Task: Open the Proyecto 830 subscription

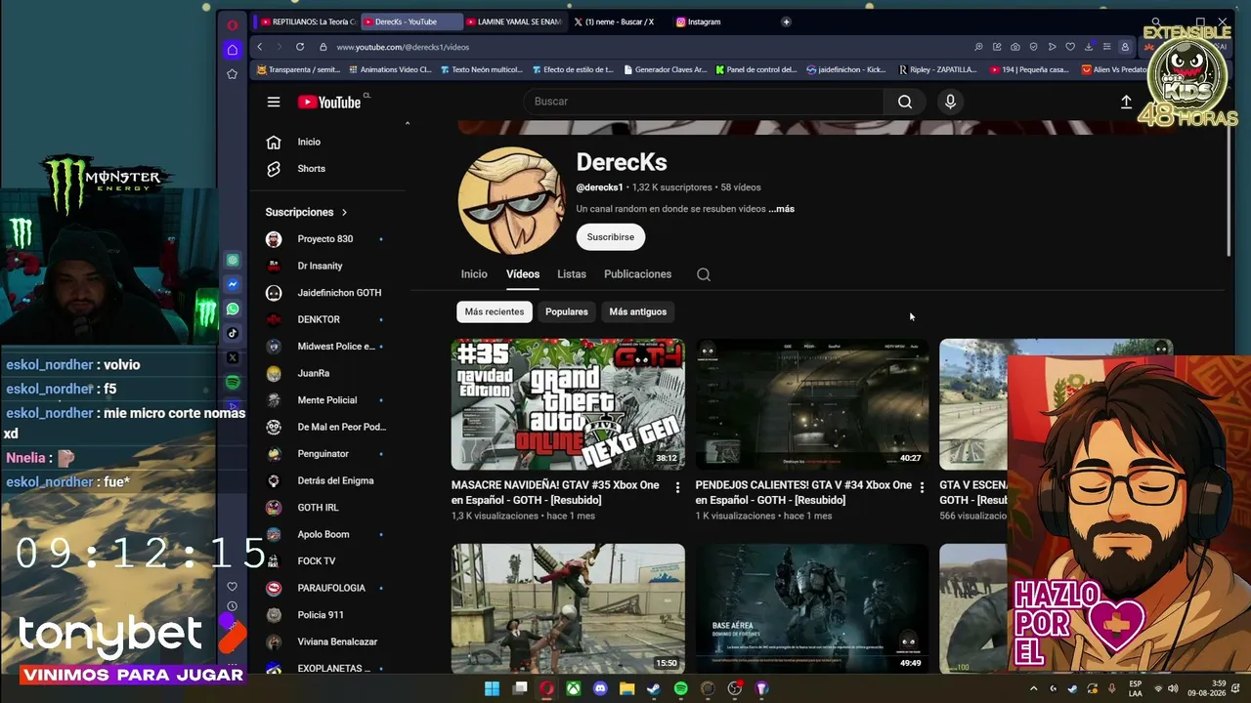Action: pyautogui.click(x=327, y=239)
